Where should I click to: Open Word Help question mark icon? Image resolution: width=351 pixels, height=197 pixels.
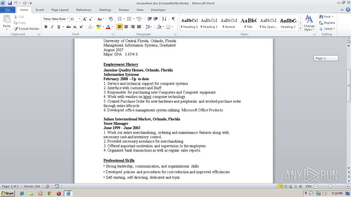tap(348, 10)
